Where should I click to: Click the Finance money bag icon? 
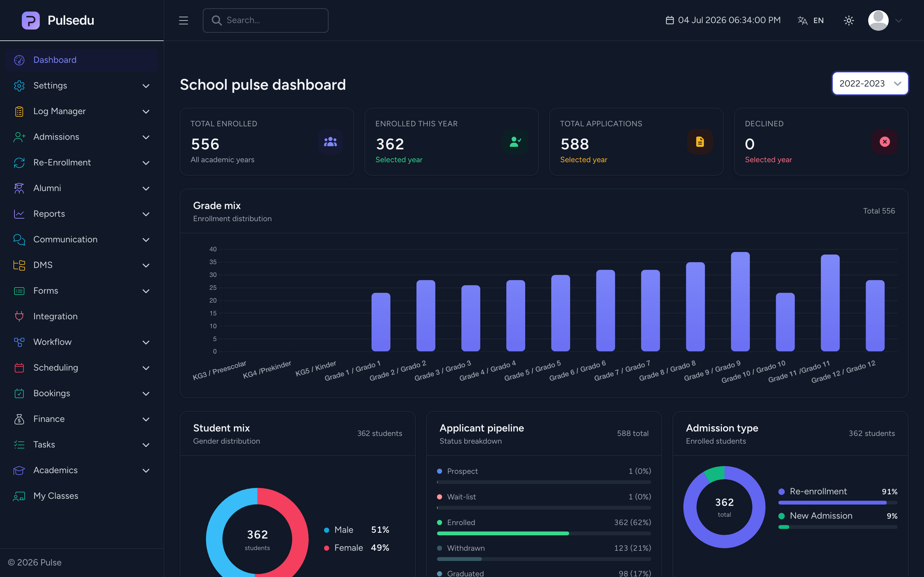tap(19, 419)
